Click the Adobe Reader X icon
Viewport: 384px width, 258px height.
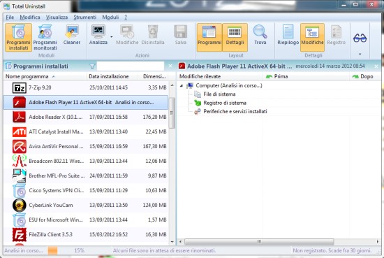20,117
